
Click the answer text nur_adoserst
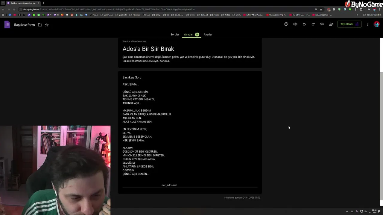pos(169,185)
